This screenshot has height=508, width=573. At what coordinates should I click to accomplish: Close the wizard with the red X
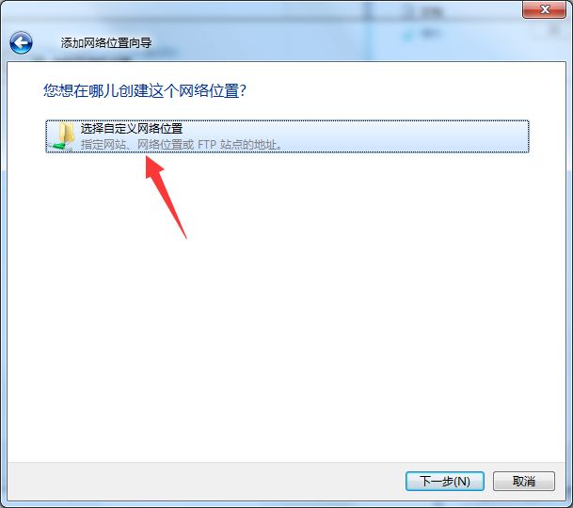pos(545,9)
